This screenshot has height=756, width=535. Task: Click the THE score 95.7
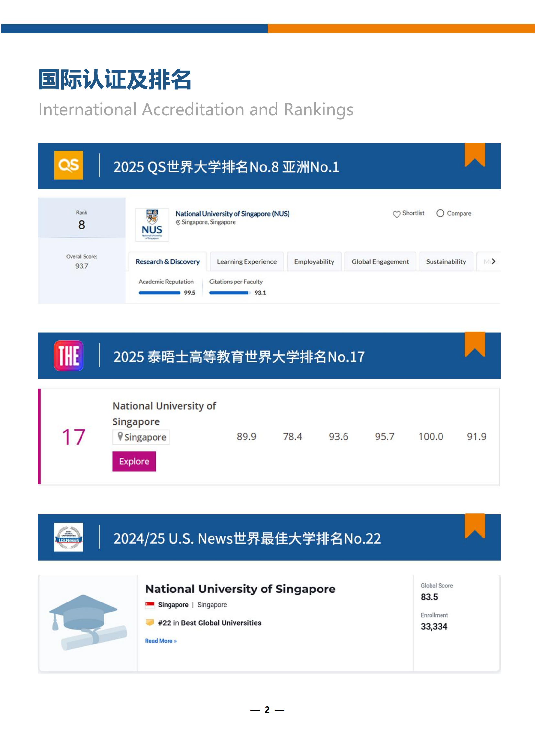385,437
